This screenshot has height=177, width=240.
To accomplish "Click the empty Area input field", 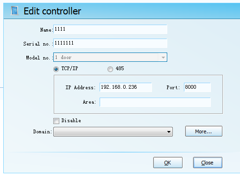I will (155, 102).
